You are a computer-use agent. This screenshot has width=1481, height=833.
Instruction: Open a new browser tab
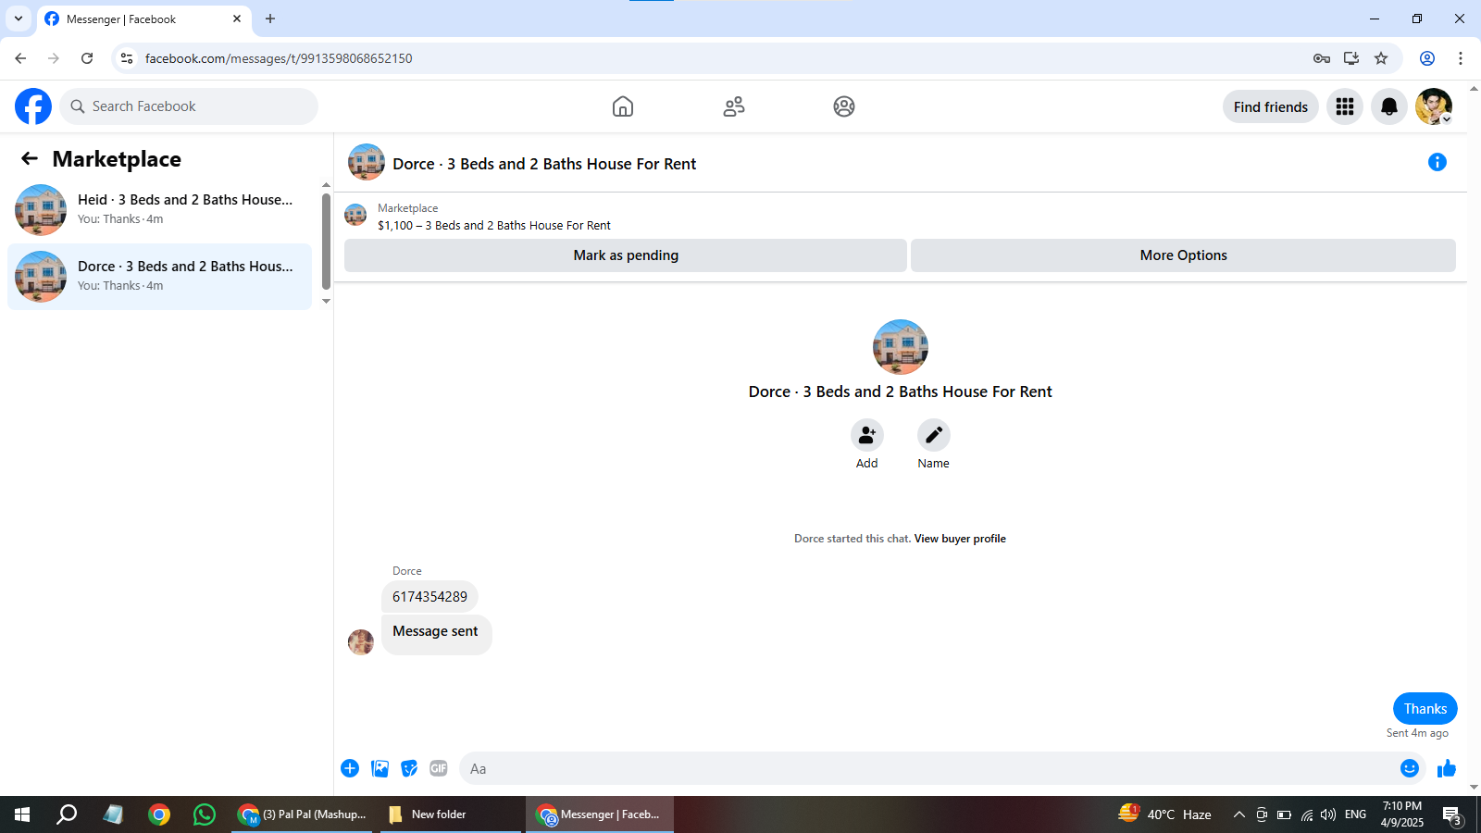(270, 19)
